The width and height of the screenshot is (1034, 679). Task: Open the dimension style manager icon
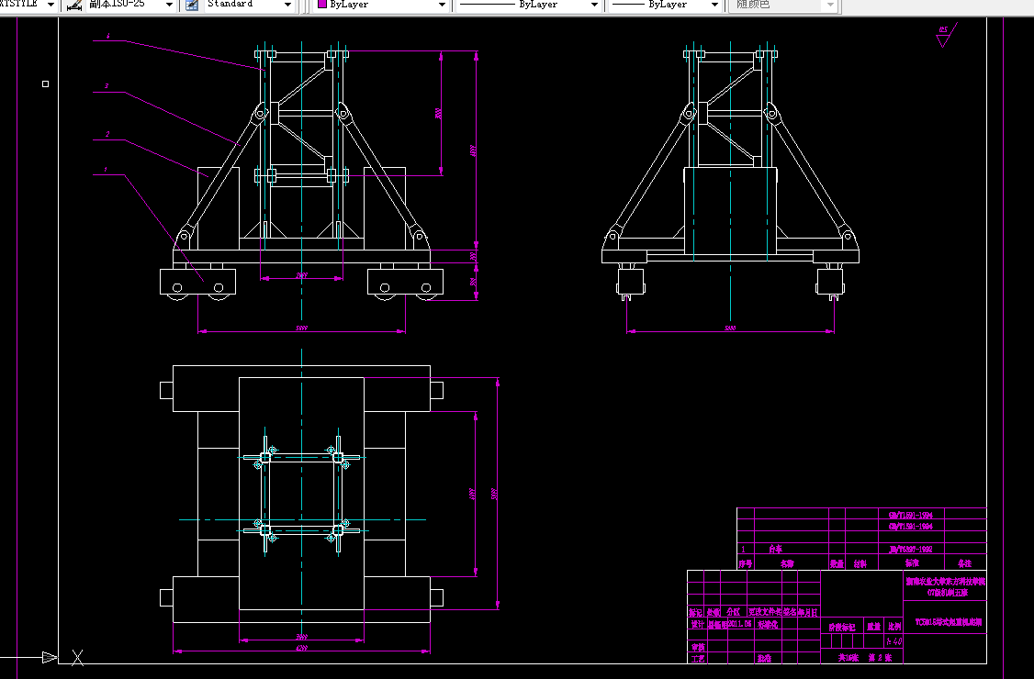(74, 4)
